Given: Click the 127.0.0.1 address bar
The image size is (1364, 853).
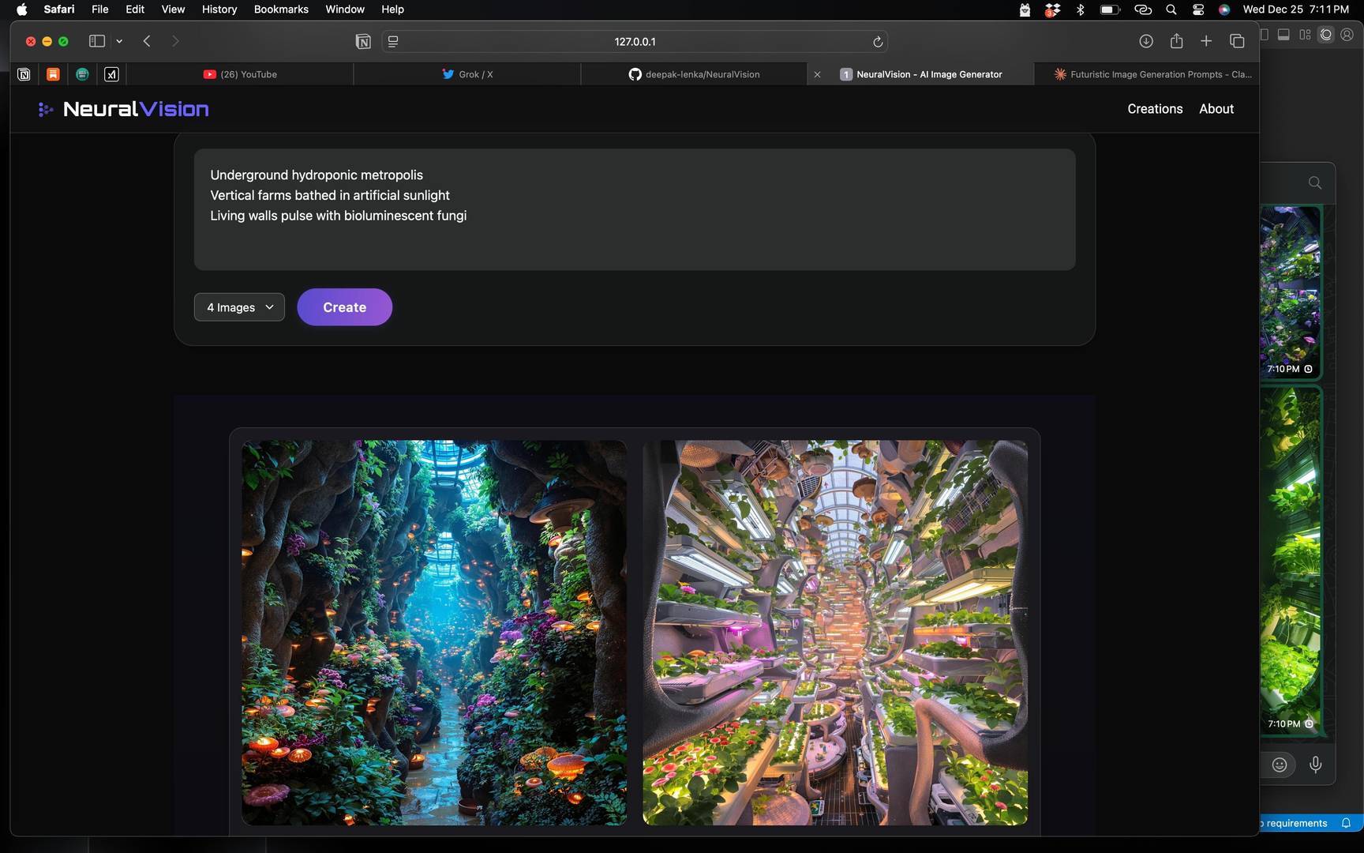Looking at the screenshot, I should pyautogui.click(x=635, y=41).
